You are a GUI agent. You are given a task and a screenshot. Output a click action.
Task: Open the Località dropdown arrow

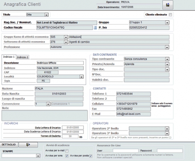(82, 77)
